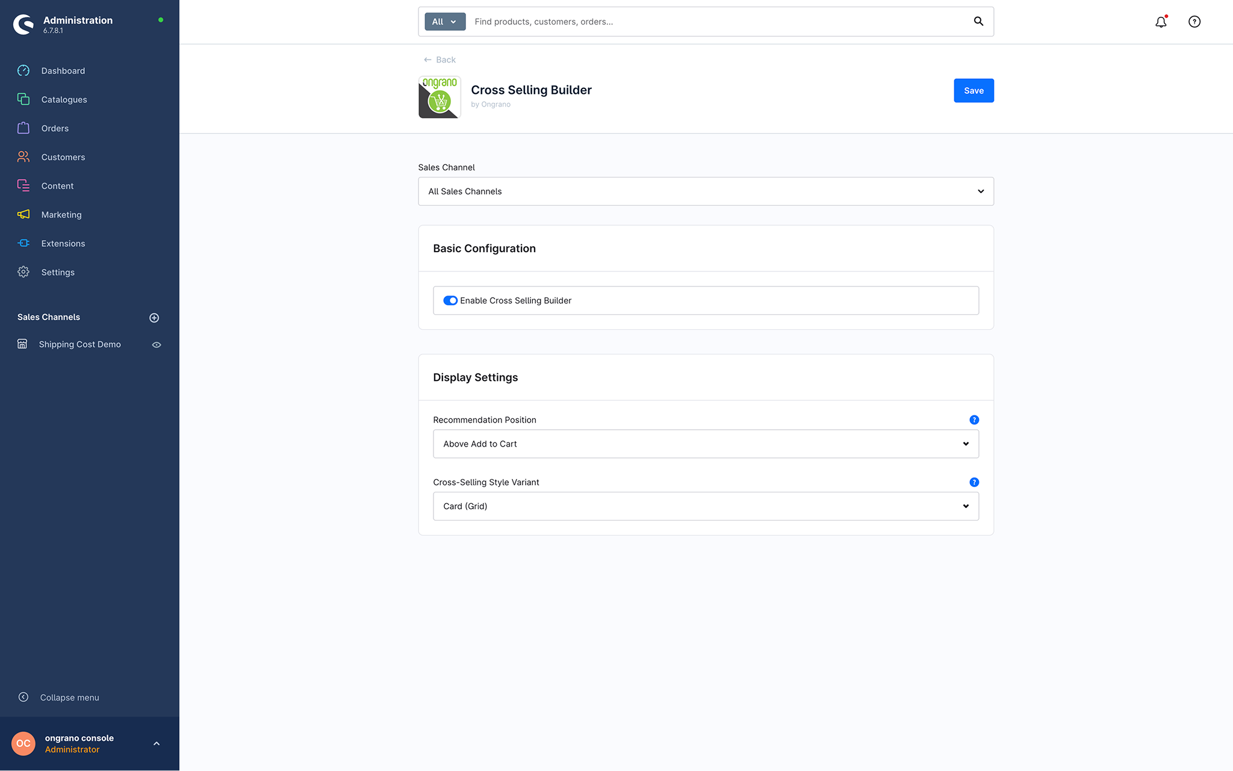
Task: Click the Dashboard gauge icon
Action: 23,70
